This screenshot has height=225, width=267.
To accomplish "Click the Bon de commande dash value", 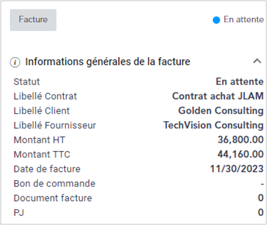I will (x=262, y=184).
